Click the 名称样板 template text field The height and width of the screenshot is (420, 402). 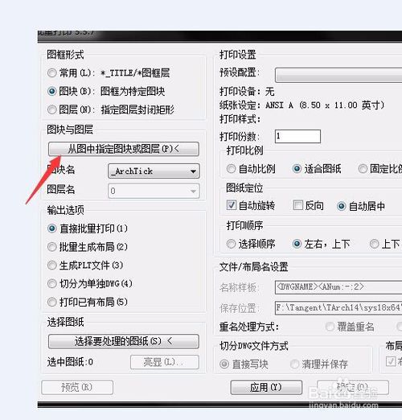point(338,287)
